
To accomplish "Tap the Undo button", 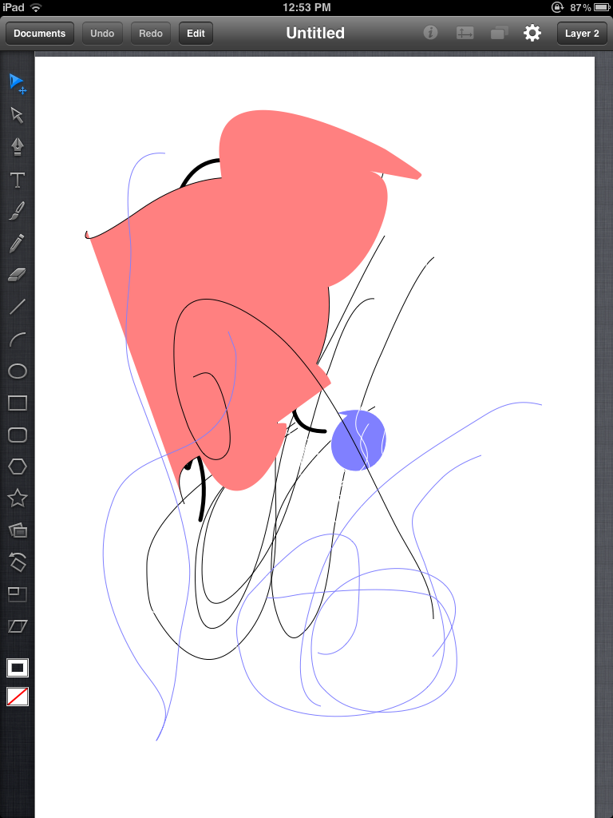I will tap(102, 34).
